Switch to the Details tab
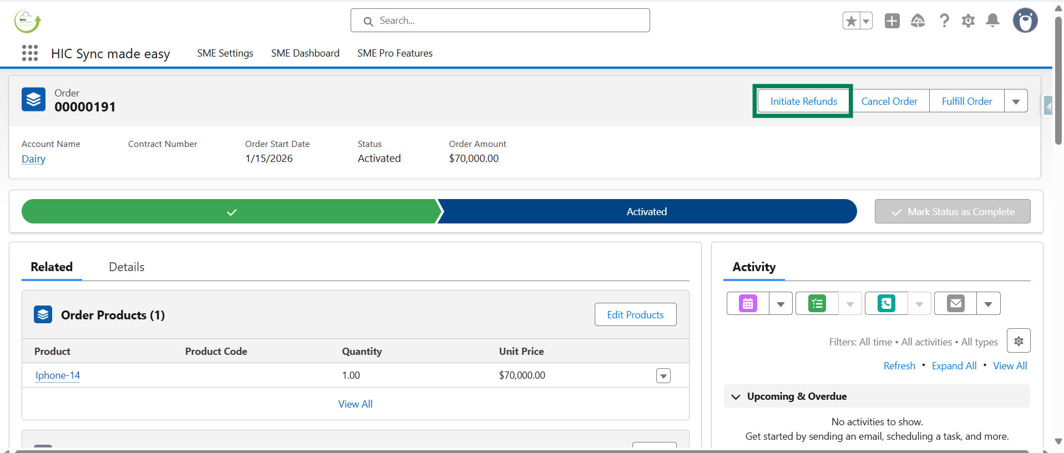This screenshot has height=453, width=1064. tap(126, 267)
